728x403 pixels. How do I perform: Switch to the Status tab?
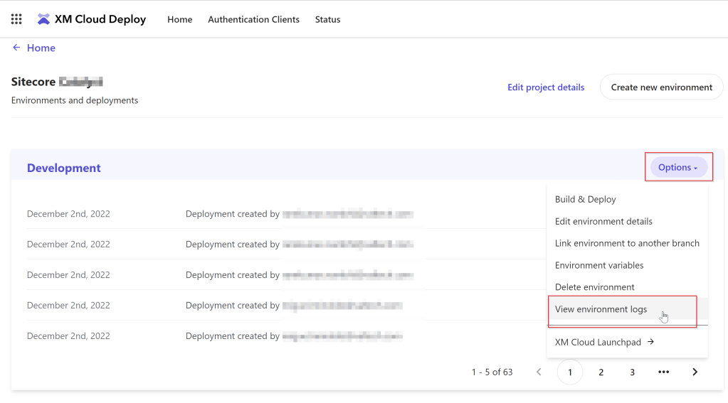(x=327, y=19)
